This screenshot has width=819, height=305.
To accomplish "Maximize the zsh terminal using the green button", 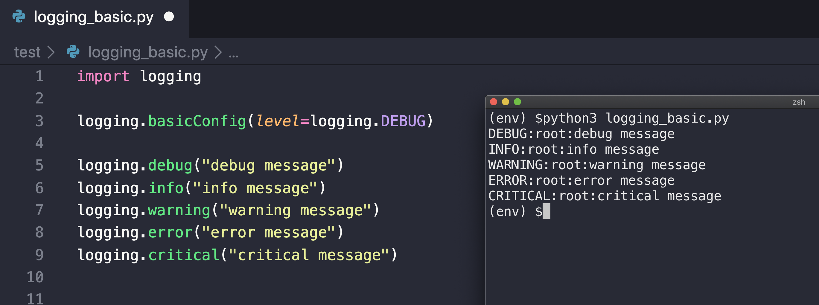I will (x=517, y=102).
